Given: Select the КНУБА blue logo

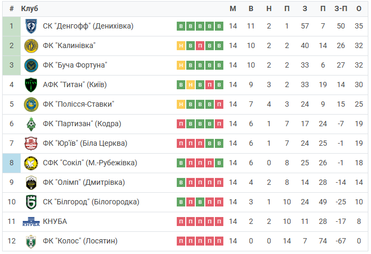Looking at the screenshot, I should 31,222.
